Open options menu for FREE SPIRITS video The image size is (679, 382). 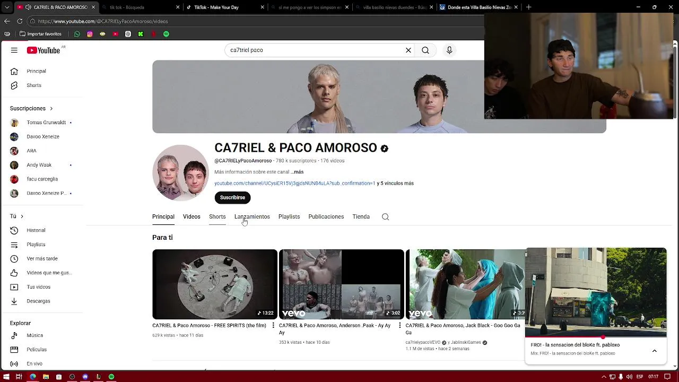(x=273, y=325)
